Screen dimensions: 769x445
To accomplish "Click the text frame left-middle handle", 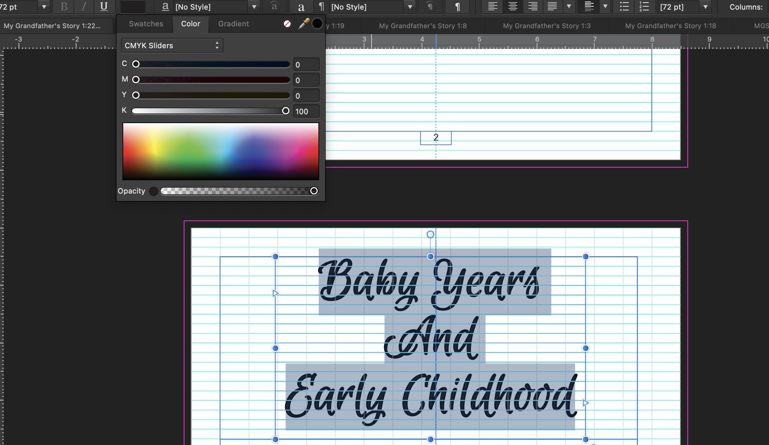I will 275,348.
